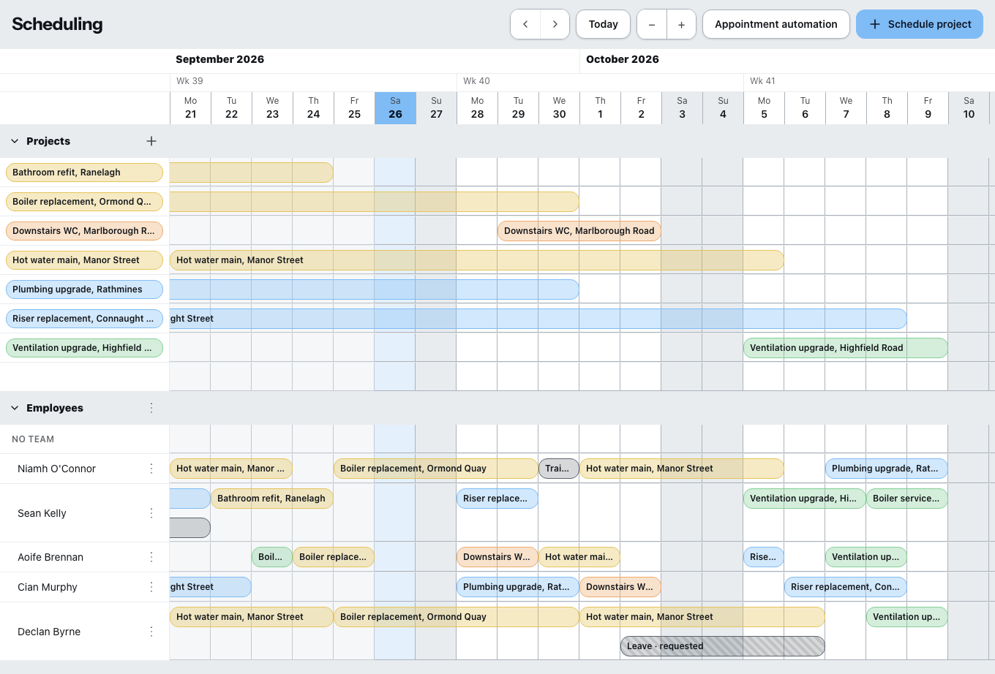Select Hot water main project label in sidebar
Viewport: 995px width, 674px height.
[84, 260]
